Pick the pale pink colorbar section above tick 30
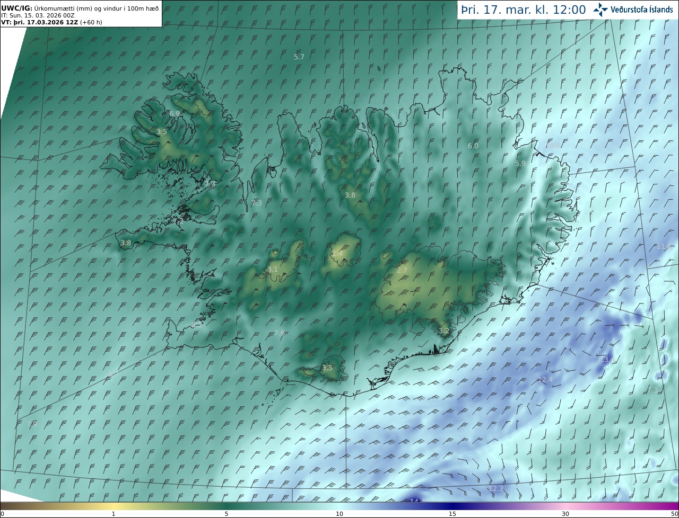This screenshot has height=518, width=679. 565,506
